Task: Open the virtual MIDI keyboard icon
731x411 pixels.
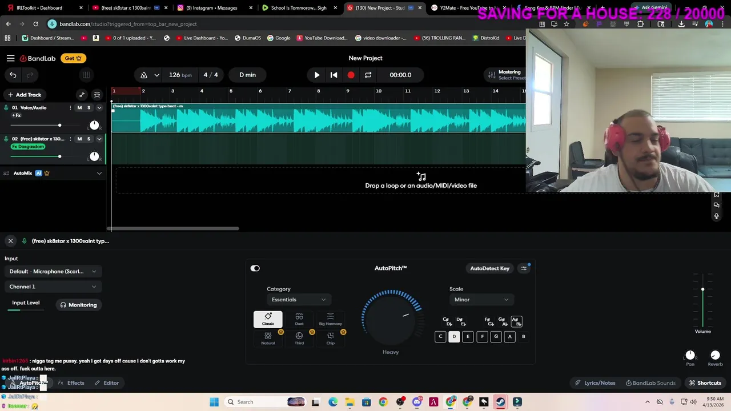Action: pyautogui.click(x=86, y=75)
